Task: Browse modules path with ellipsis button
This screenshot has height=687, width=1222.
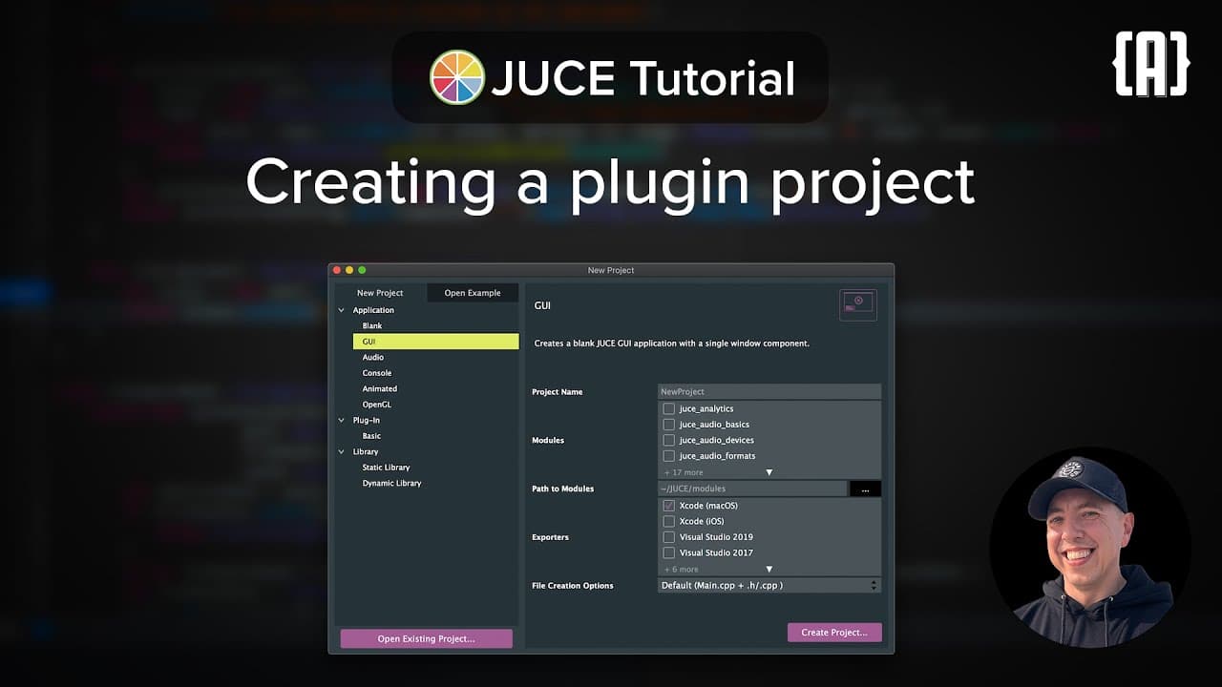Action: (865, 489)
